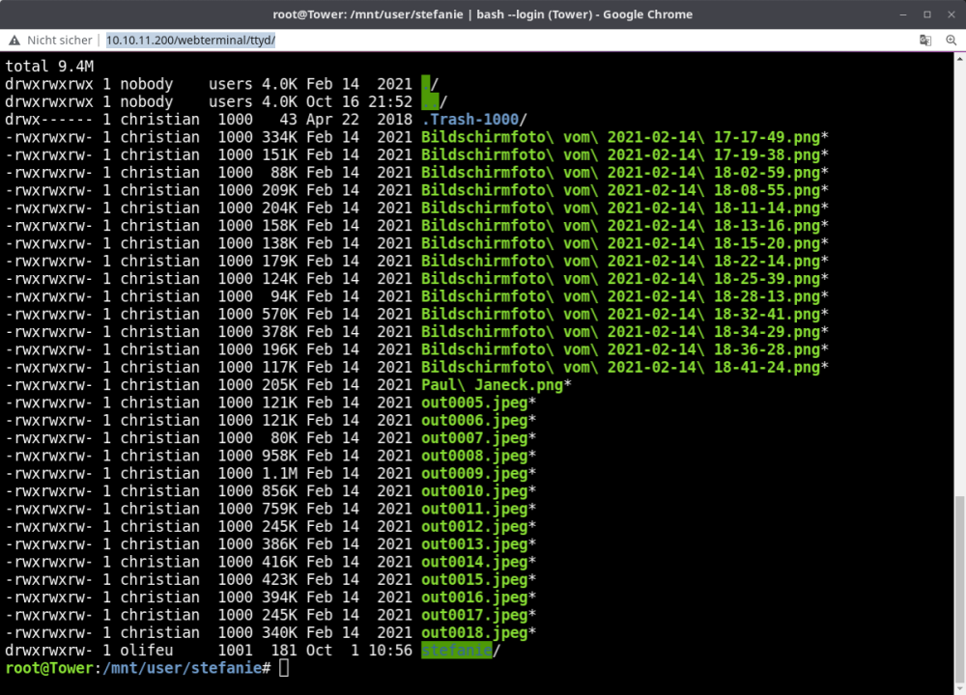Click the olifeu owner name
Screen dimensions: 966x695
[147, 650]
